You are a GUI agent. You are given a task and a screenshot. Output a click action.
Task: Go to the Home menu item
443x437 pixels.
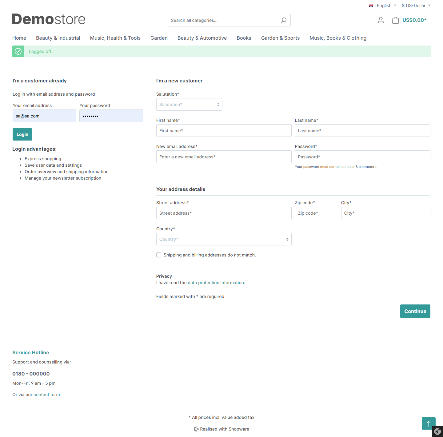click(19, 38)
